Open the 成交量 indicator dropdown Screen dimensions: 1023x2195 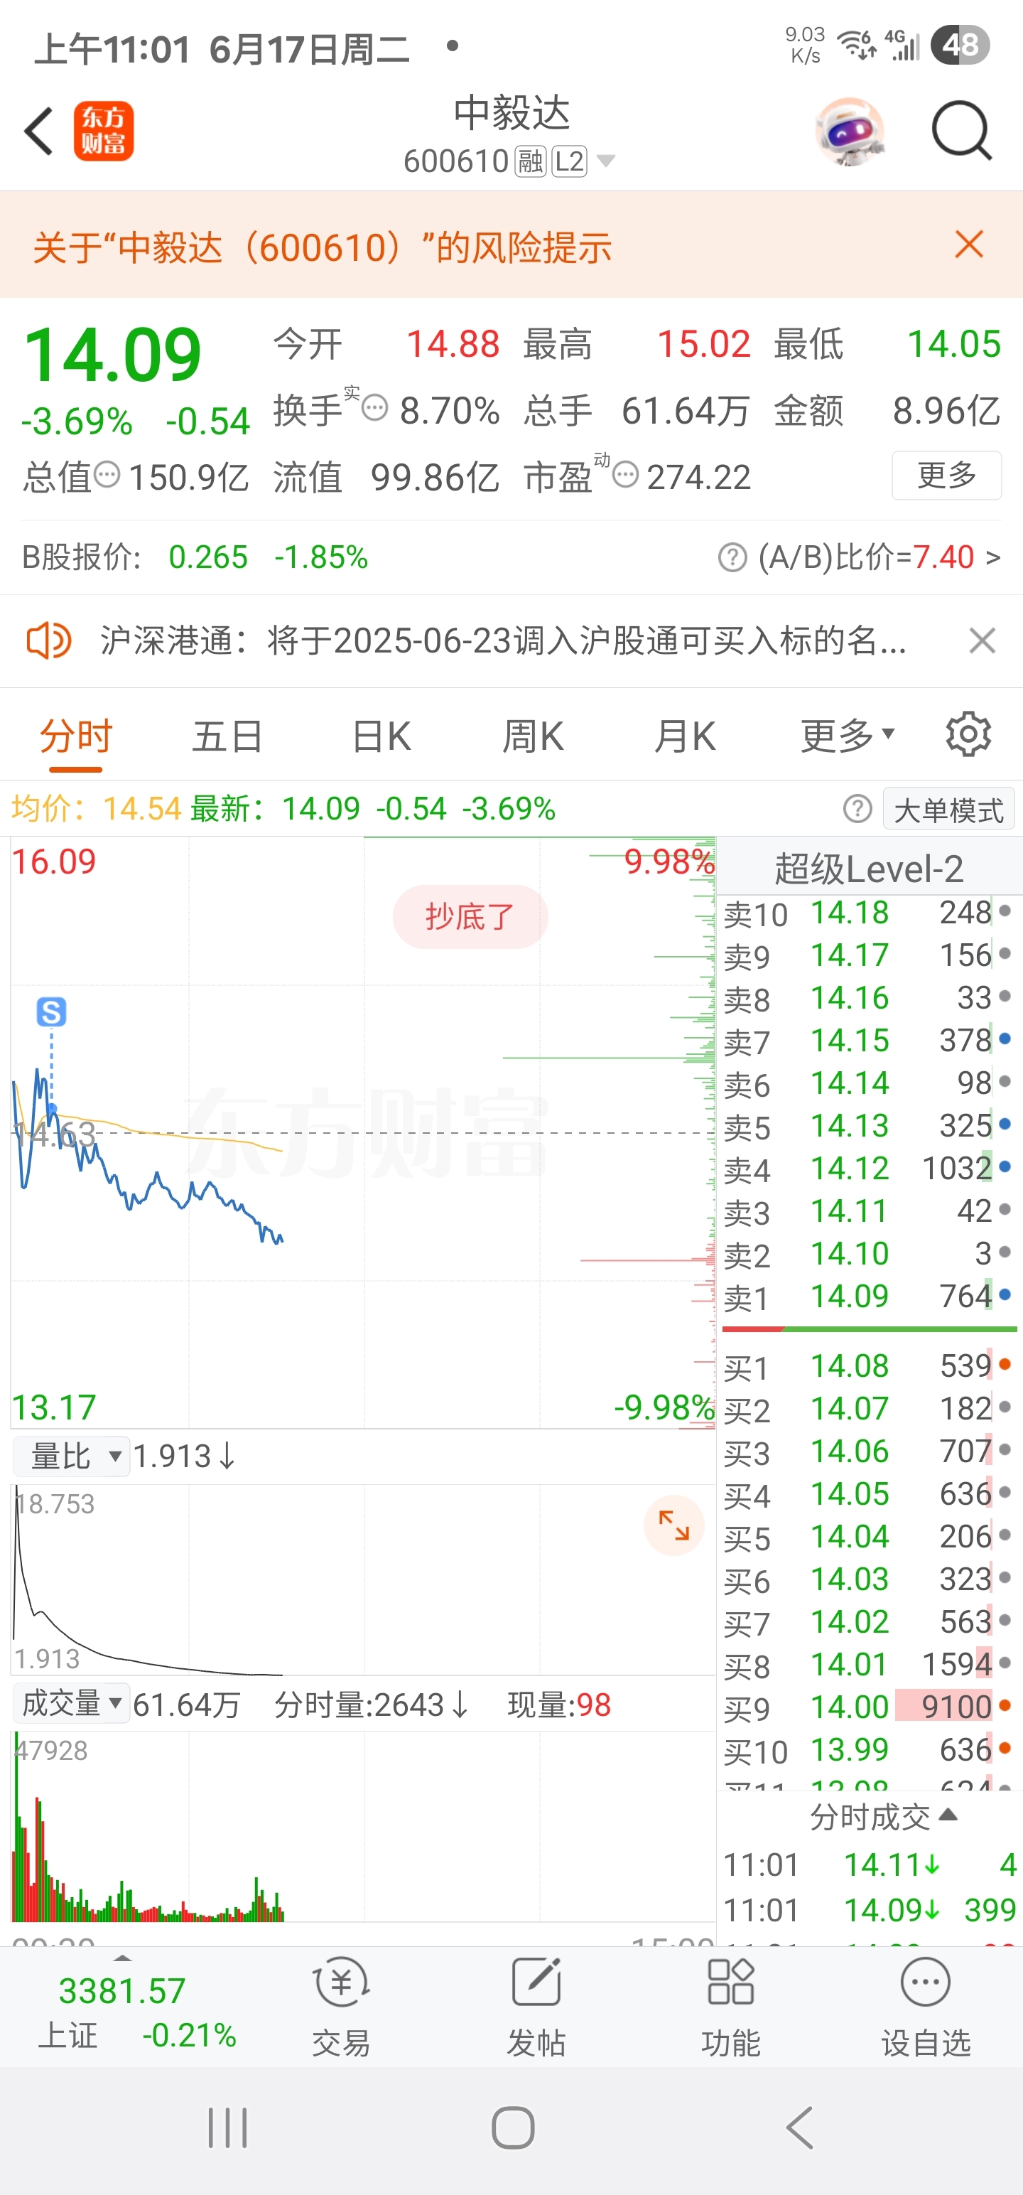[72, 1705]
